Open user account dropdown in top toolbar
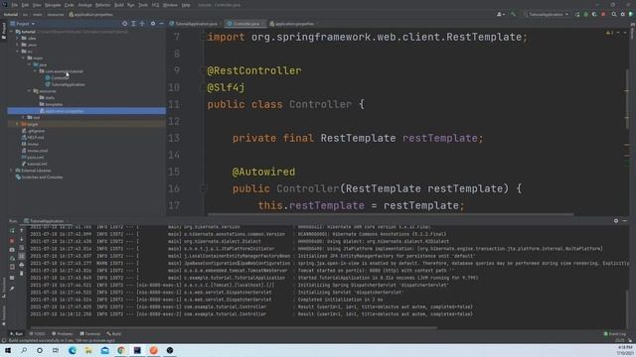The image size is (636, 357). click(501, 14)
